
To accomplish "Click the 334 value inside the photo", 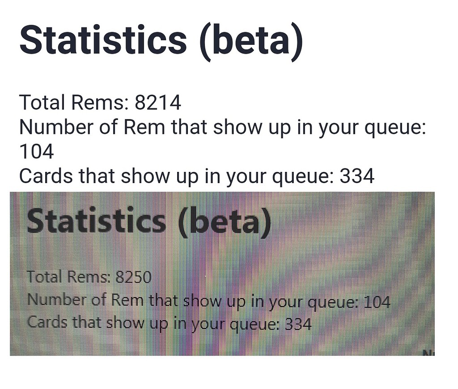I will pos(298,324).
